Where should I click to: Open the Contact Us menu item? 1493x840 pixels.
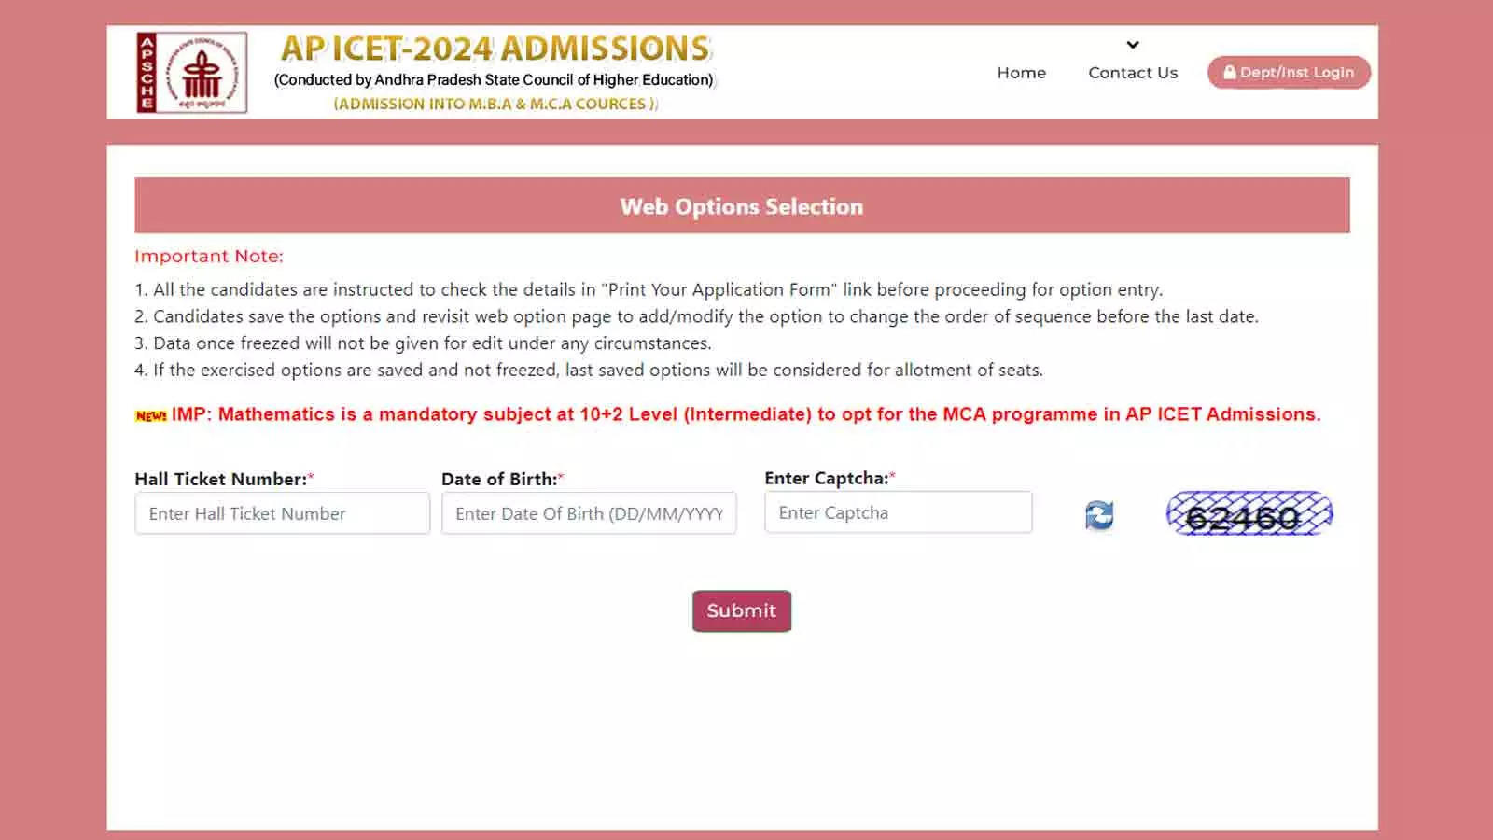(x=1132, y=72)
